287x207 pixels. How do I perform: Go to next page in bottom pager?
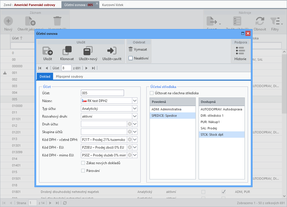(x=50, y=203)
